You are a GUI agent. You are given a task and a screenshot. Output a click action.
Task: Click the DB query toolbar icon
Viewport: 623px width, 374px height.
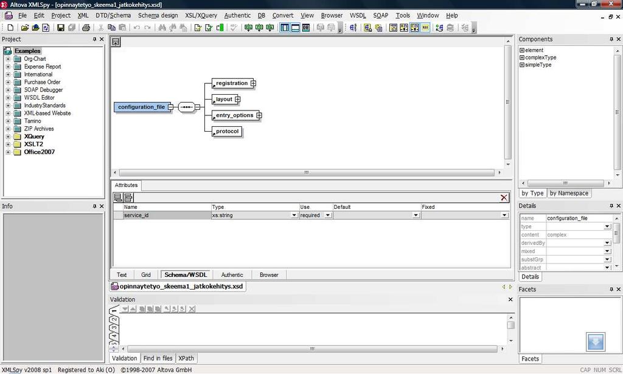point(306,28)
